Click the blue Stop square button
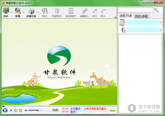Viewport: 165px width, 116px height. click(x=11, y=110)
